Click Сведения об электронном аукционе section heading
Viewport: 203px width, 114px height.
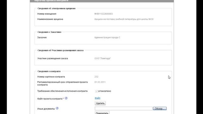point(56,9)
